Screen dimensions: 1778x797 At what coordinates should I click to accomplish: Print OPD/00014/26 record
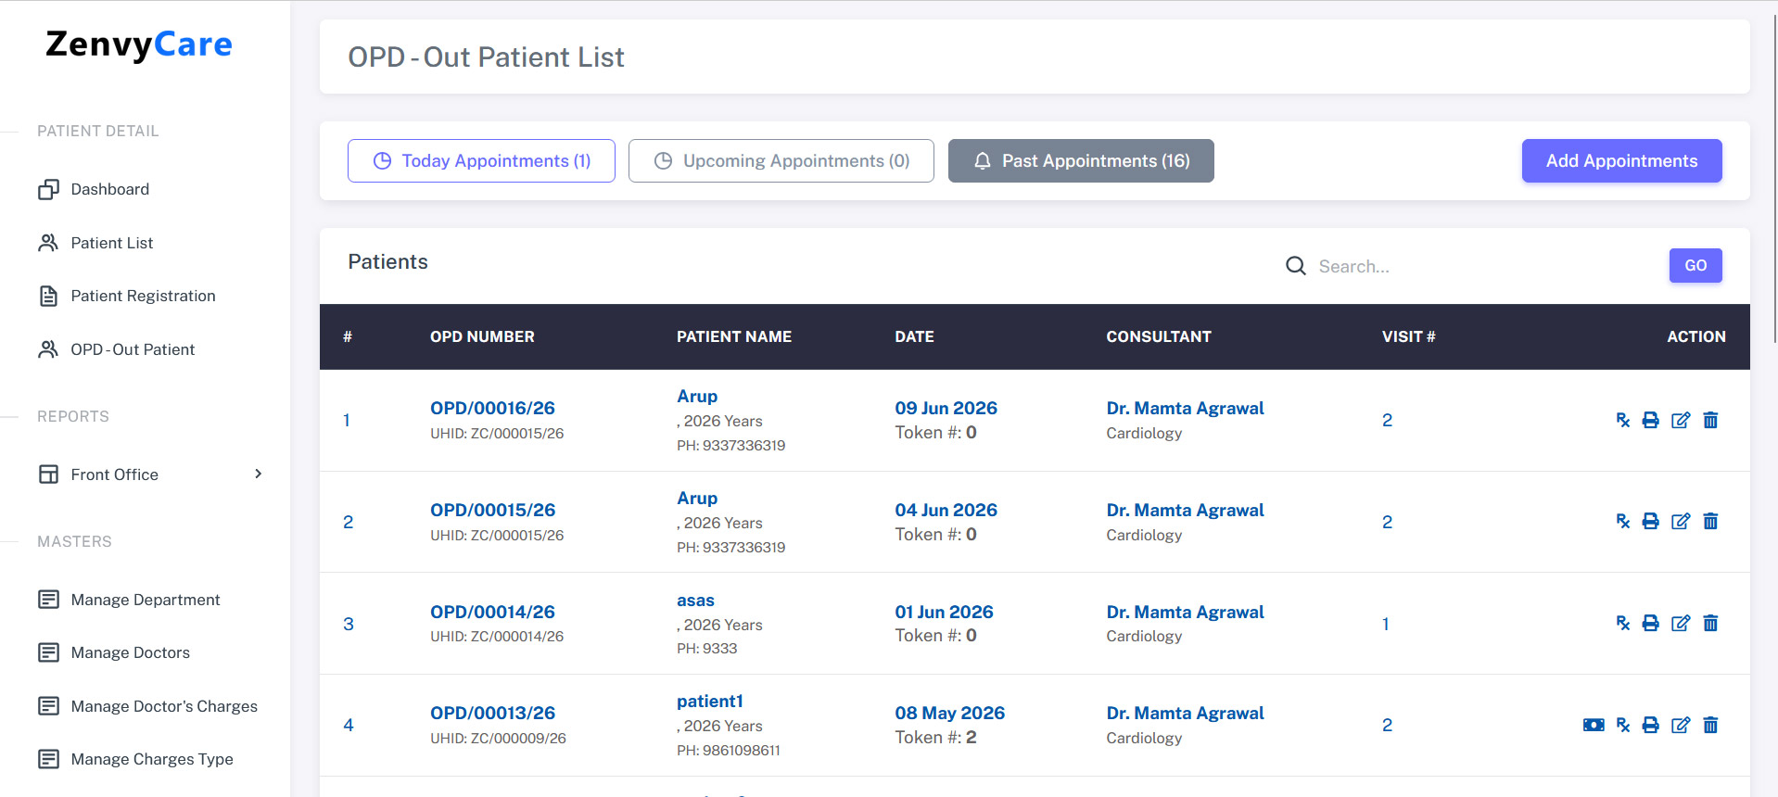click(1651, 624)
